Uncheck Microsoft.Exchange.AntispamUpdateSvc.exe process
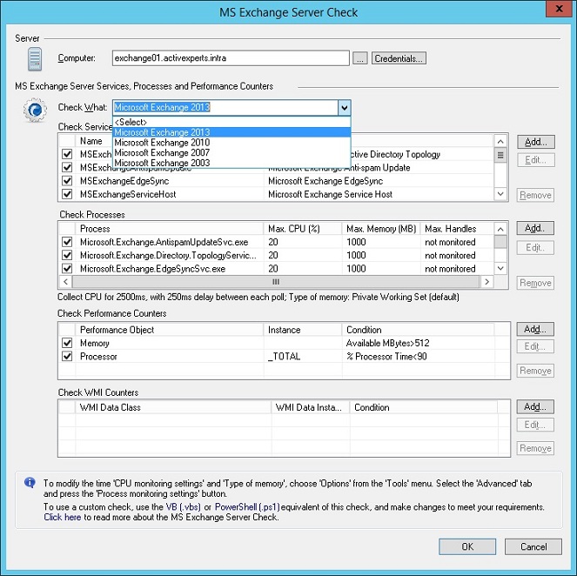 pyautogui.click(x=67, y=242)
